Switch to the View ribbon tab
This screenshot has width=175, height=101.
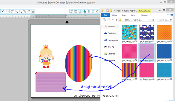tap(133, 15)
